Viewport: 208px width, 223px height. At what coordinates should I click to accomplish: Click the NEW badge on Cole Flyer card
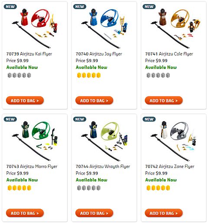pos(149,7)
